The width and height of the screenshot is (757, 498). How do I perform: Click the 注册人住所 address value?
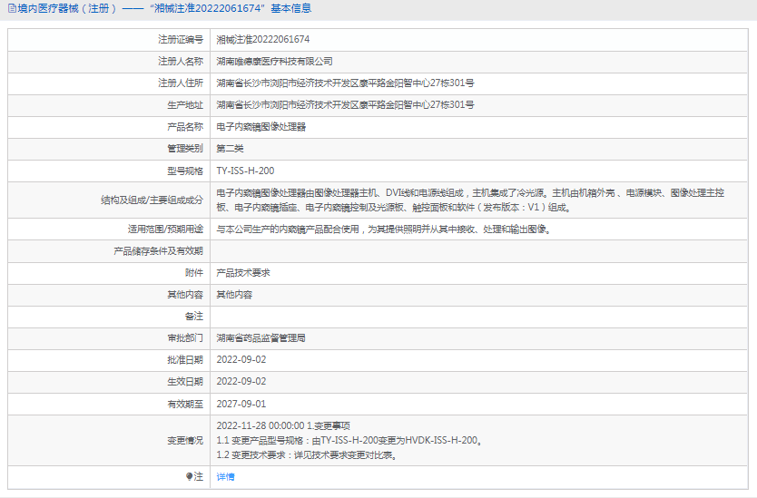pyautogui.click(x=345, y=83)
